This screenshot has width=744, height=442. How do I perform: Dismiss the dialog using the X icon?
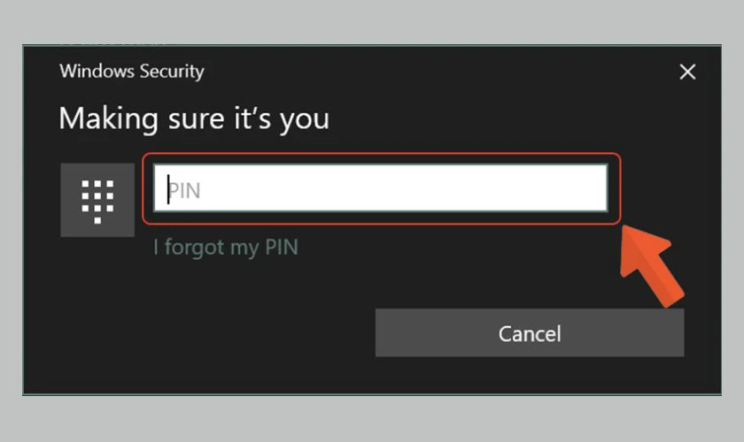687,72
